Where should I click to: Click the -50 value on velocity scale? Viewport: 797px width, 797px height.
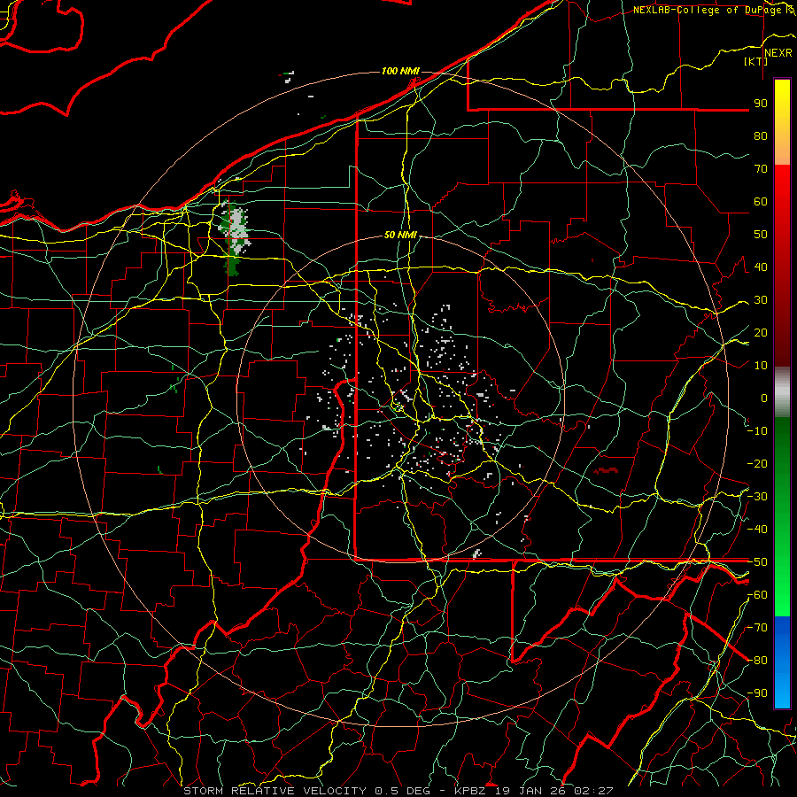click(757, 562)
